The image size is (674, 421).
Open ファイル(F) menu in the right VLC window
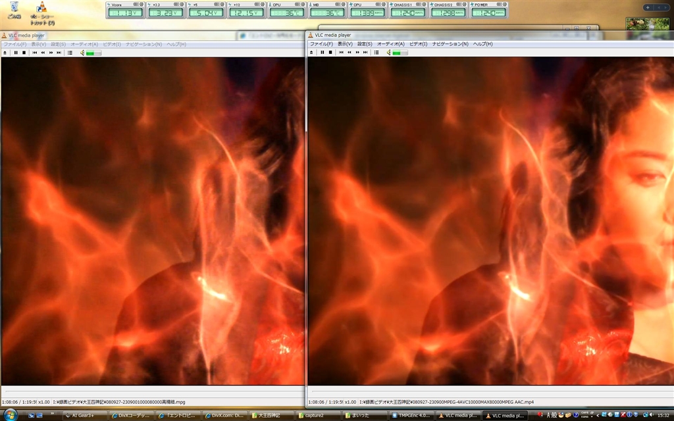(321, 44)
